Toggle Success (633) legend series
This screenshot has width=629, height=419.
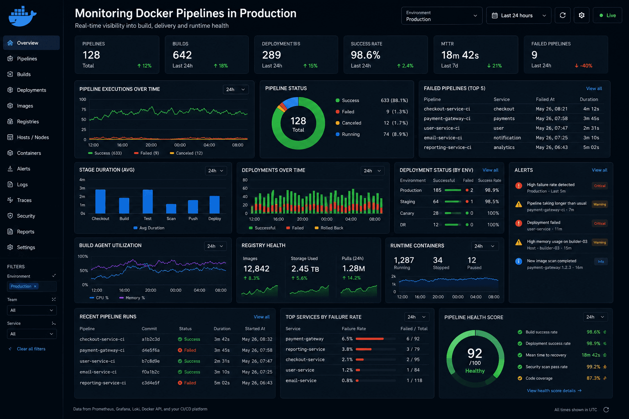click(x=105, y=153)
